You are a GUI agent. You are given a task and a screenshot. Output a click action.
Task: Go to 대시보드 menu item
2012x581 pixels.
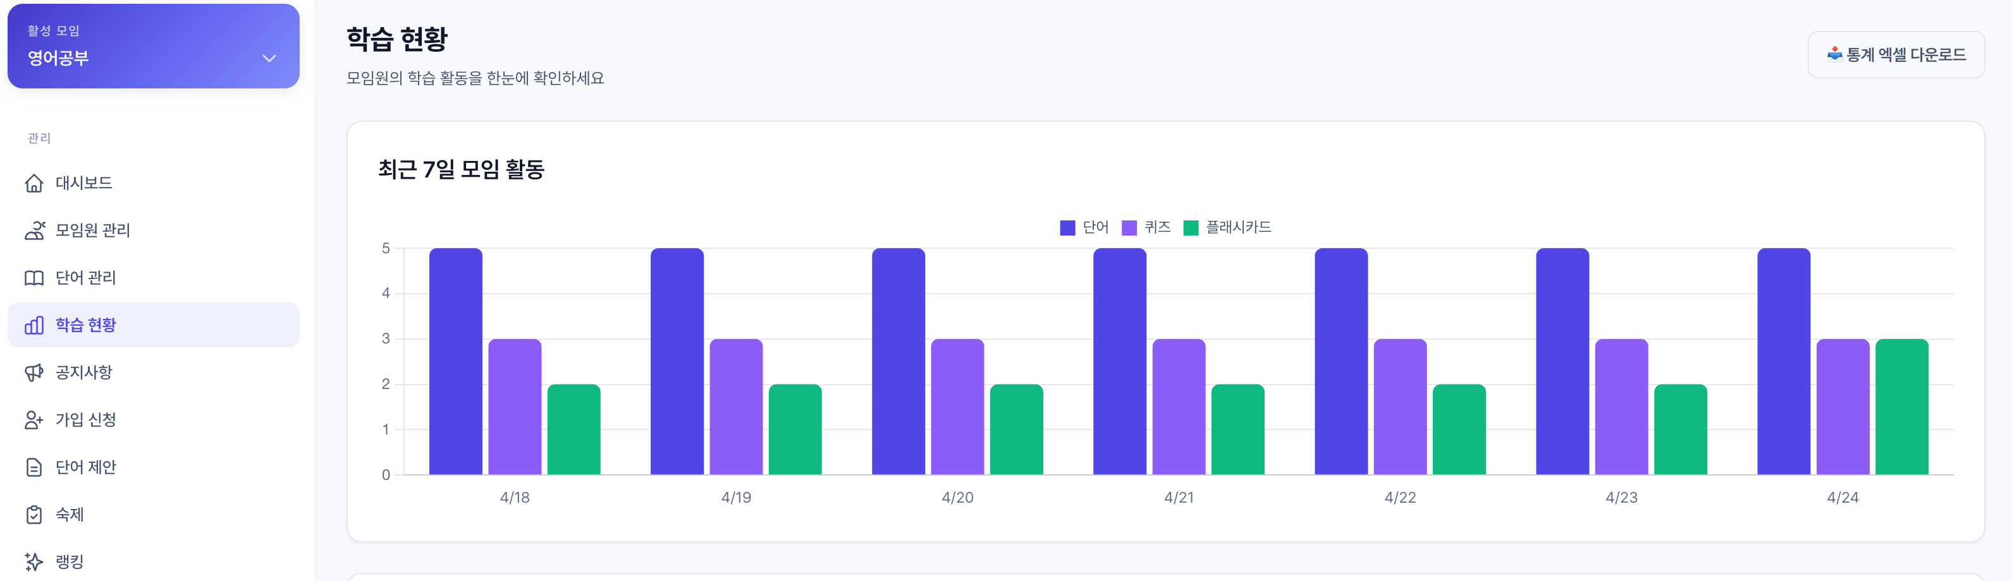click(154, 183)
